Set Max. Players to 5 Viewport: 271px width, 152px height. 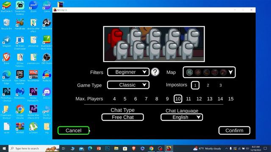[x=125, y=99]
